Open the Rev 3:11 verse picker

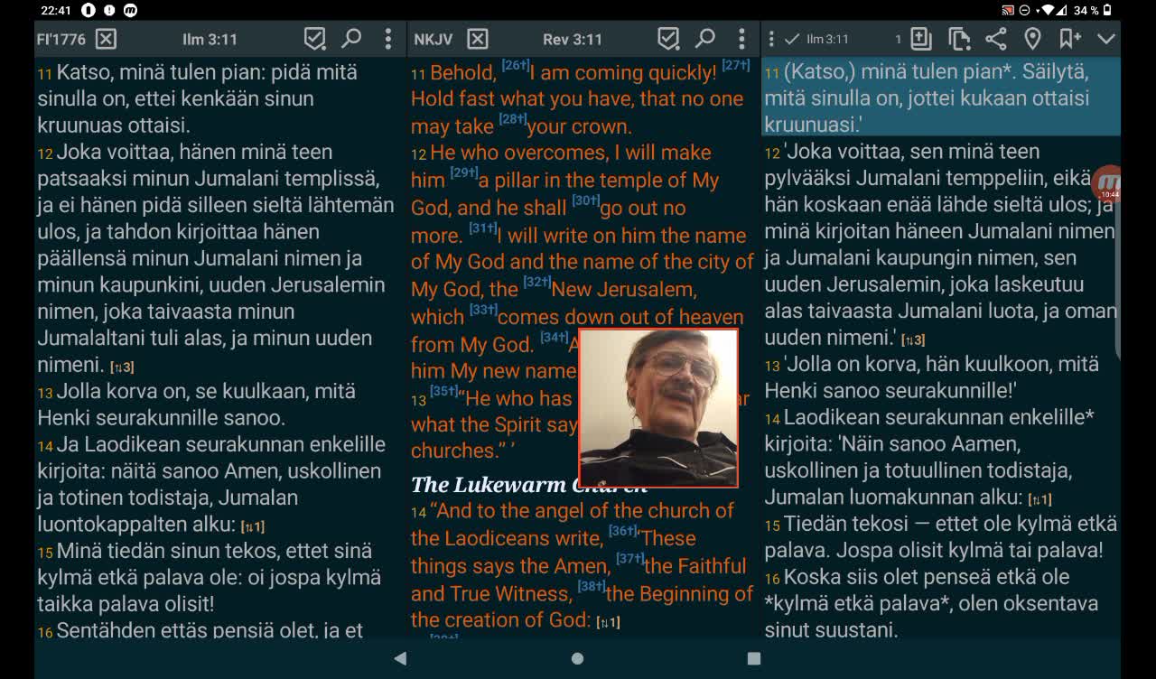pos(573,39)
